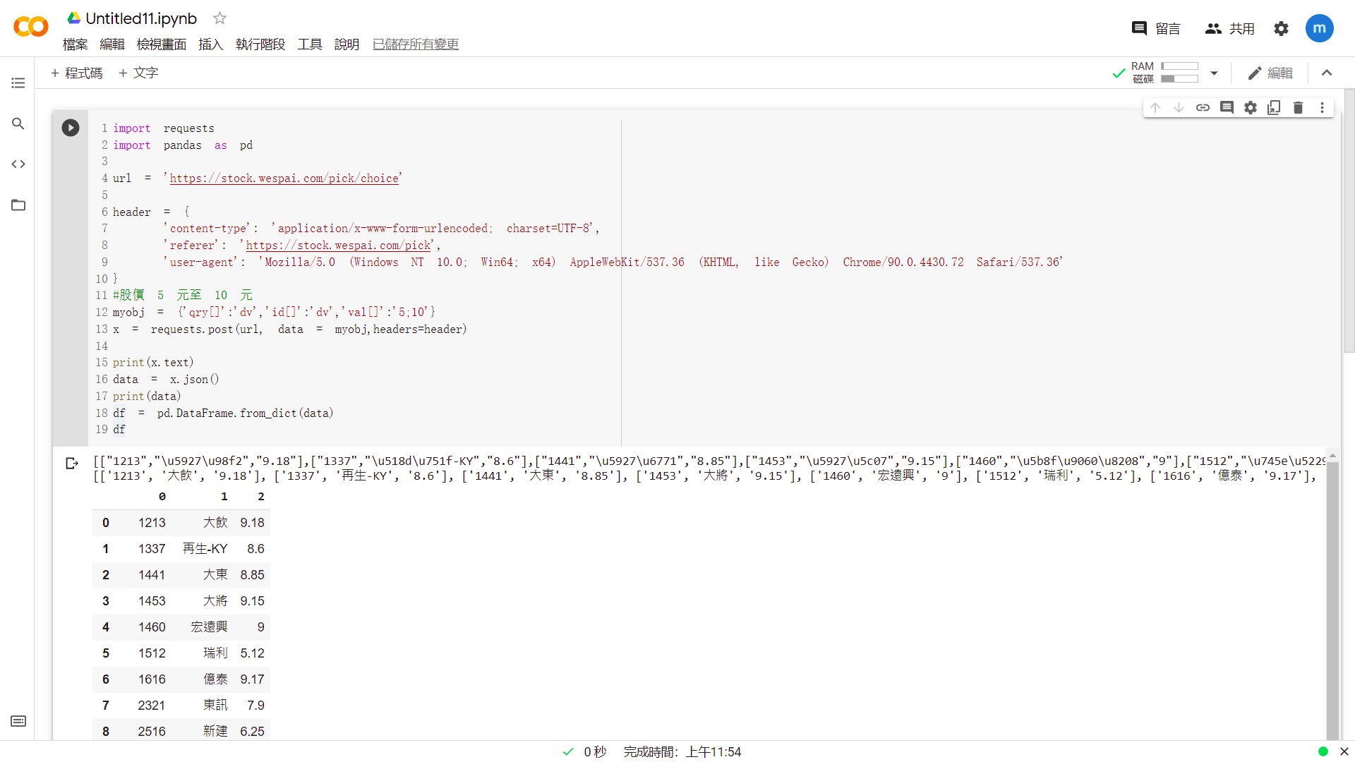The image size is (1355, 762).
Task: Add a new 程式碼 code cell
Action: click(x=76, y=73)
